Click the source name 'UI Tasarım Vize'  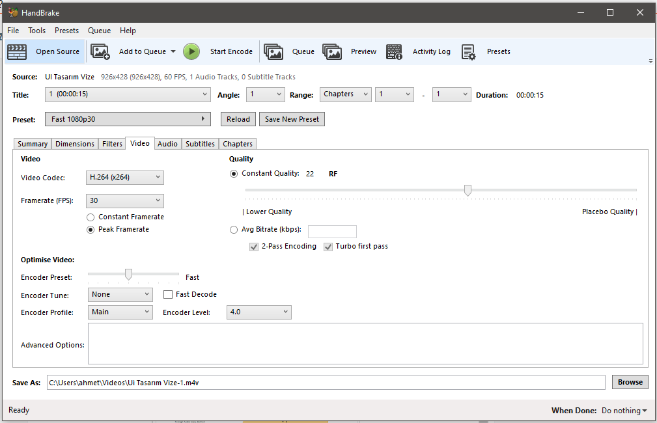[70, 77]
